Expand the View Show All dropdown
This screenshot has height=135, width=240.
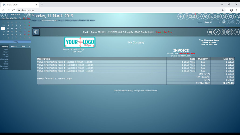(x=212, y=22)
